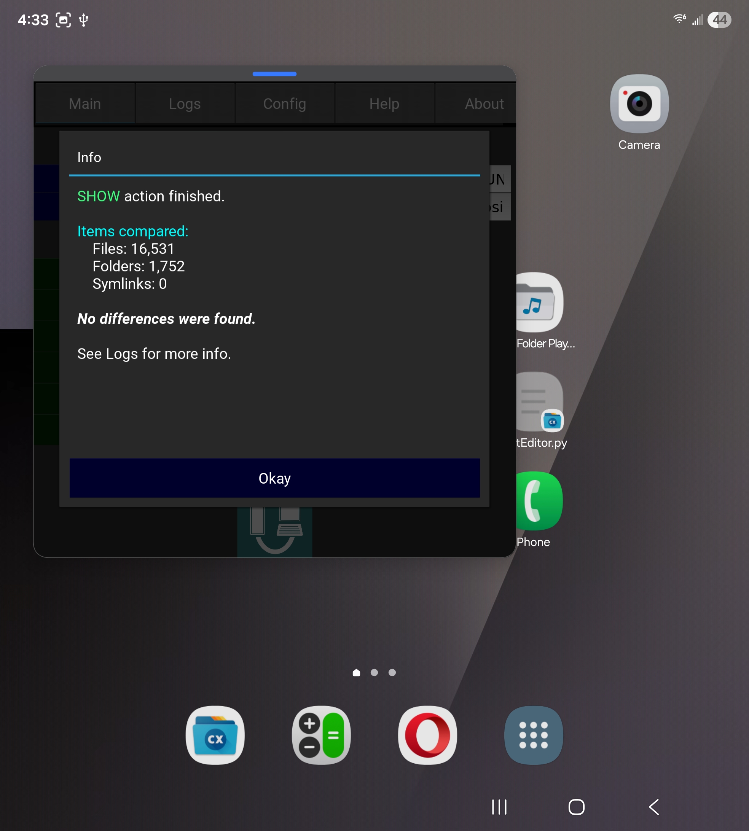Viewport: 749px width, 831px height.
Task: Open the app drawer grid icon
Action: pos(533,735)
